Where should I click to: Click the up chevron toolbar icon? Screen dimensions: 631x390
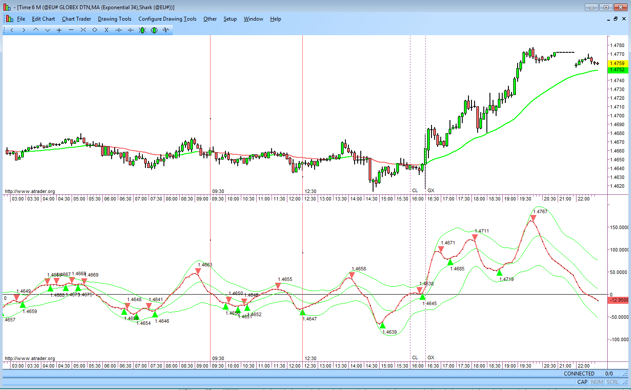tap(36, 30)
